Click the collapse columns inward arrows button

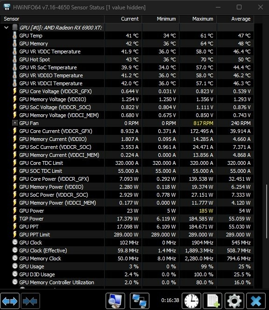point(30,301)
